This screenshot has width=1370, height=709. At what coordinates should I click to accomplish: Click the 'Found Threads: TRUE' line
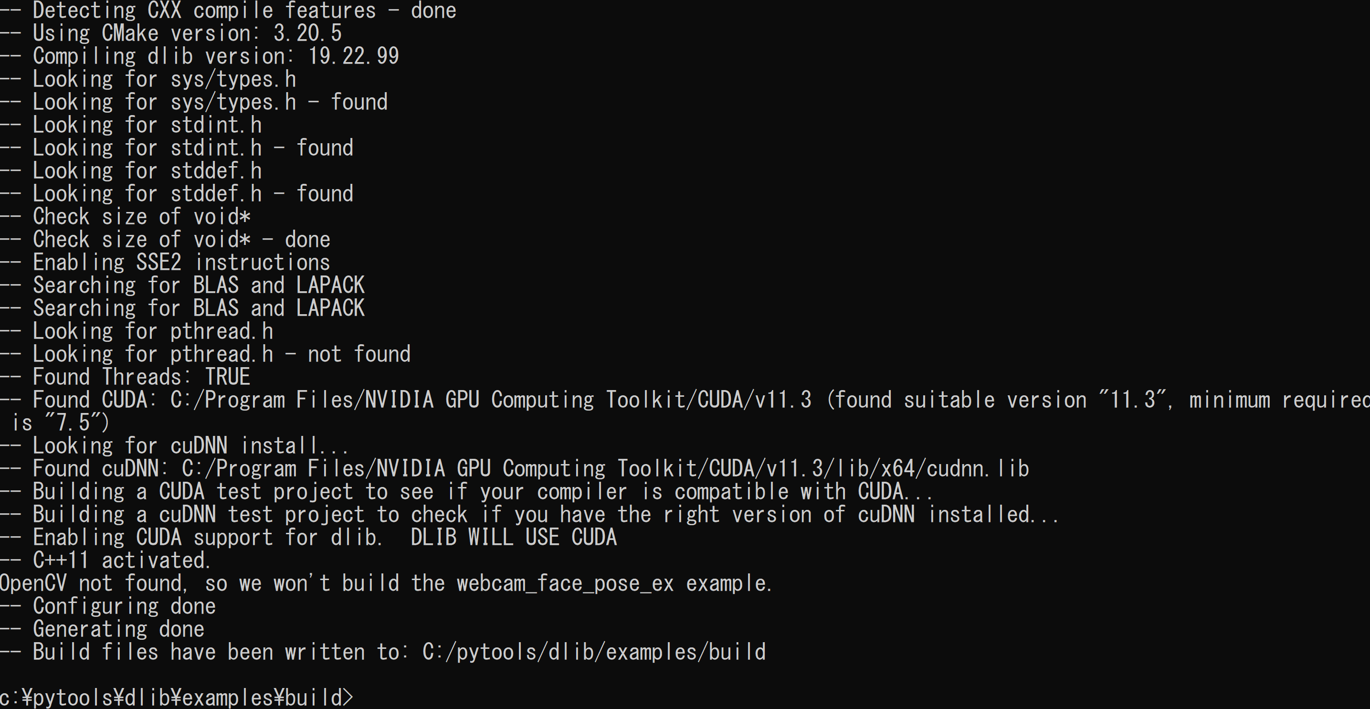pyautogui.click(x=125, y=377)
